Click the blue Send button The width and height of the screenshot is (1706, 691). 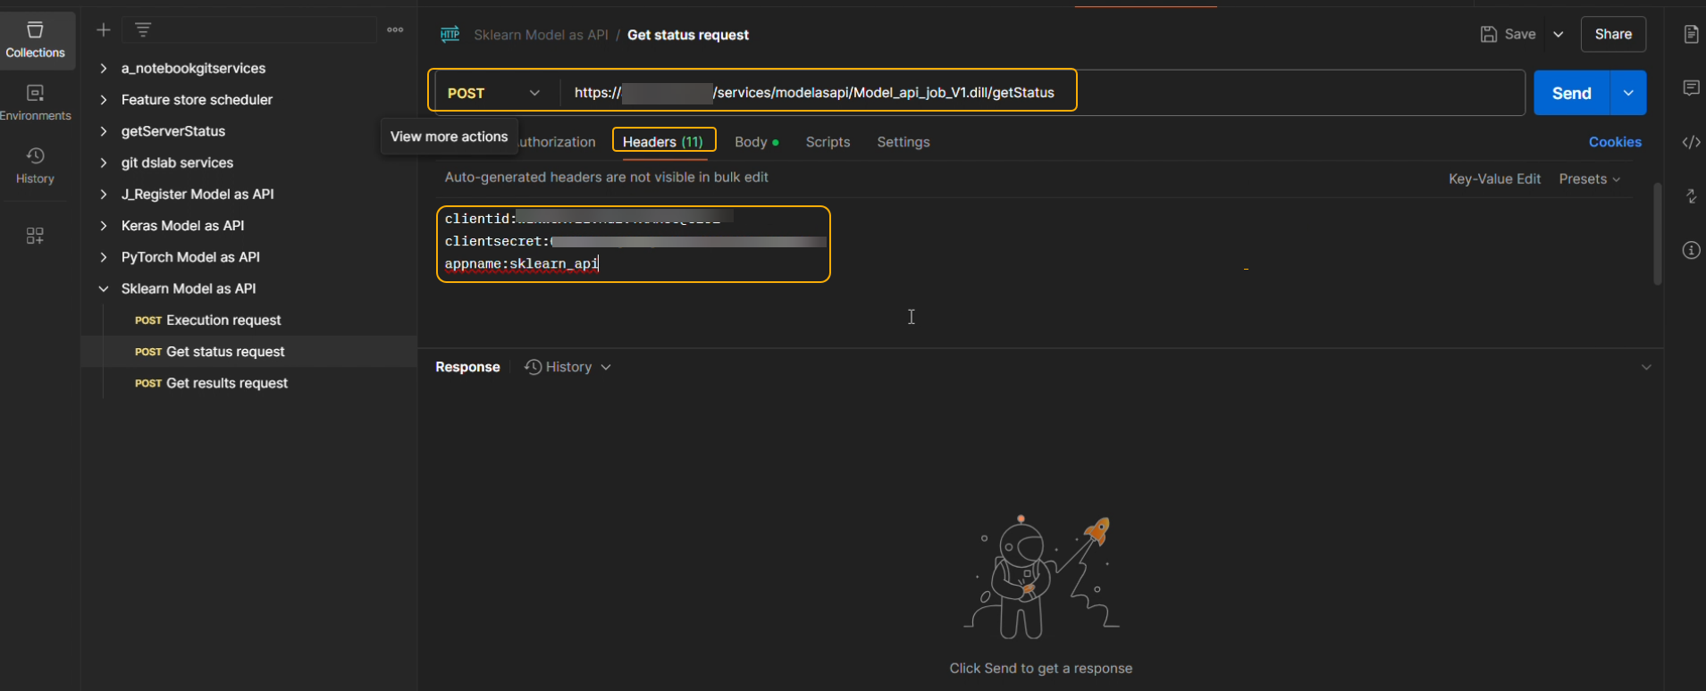pos(1571,93)
